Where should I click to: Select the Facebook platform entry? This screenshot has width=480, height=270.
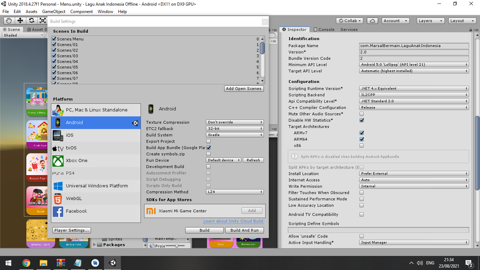[96, 211]
